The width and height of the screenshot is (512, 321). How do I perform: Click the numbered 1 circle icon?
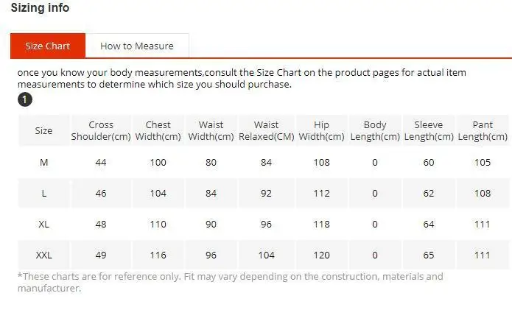(x=25, y=99)
